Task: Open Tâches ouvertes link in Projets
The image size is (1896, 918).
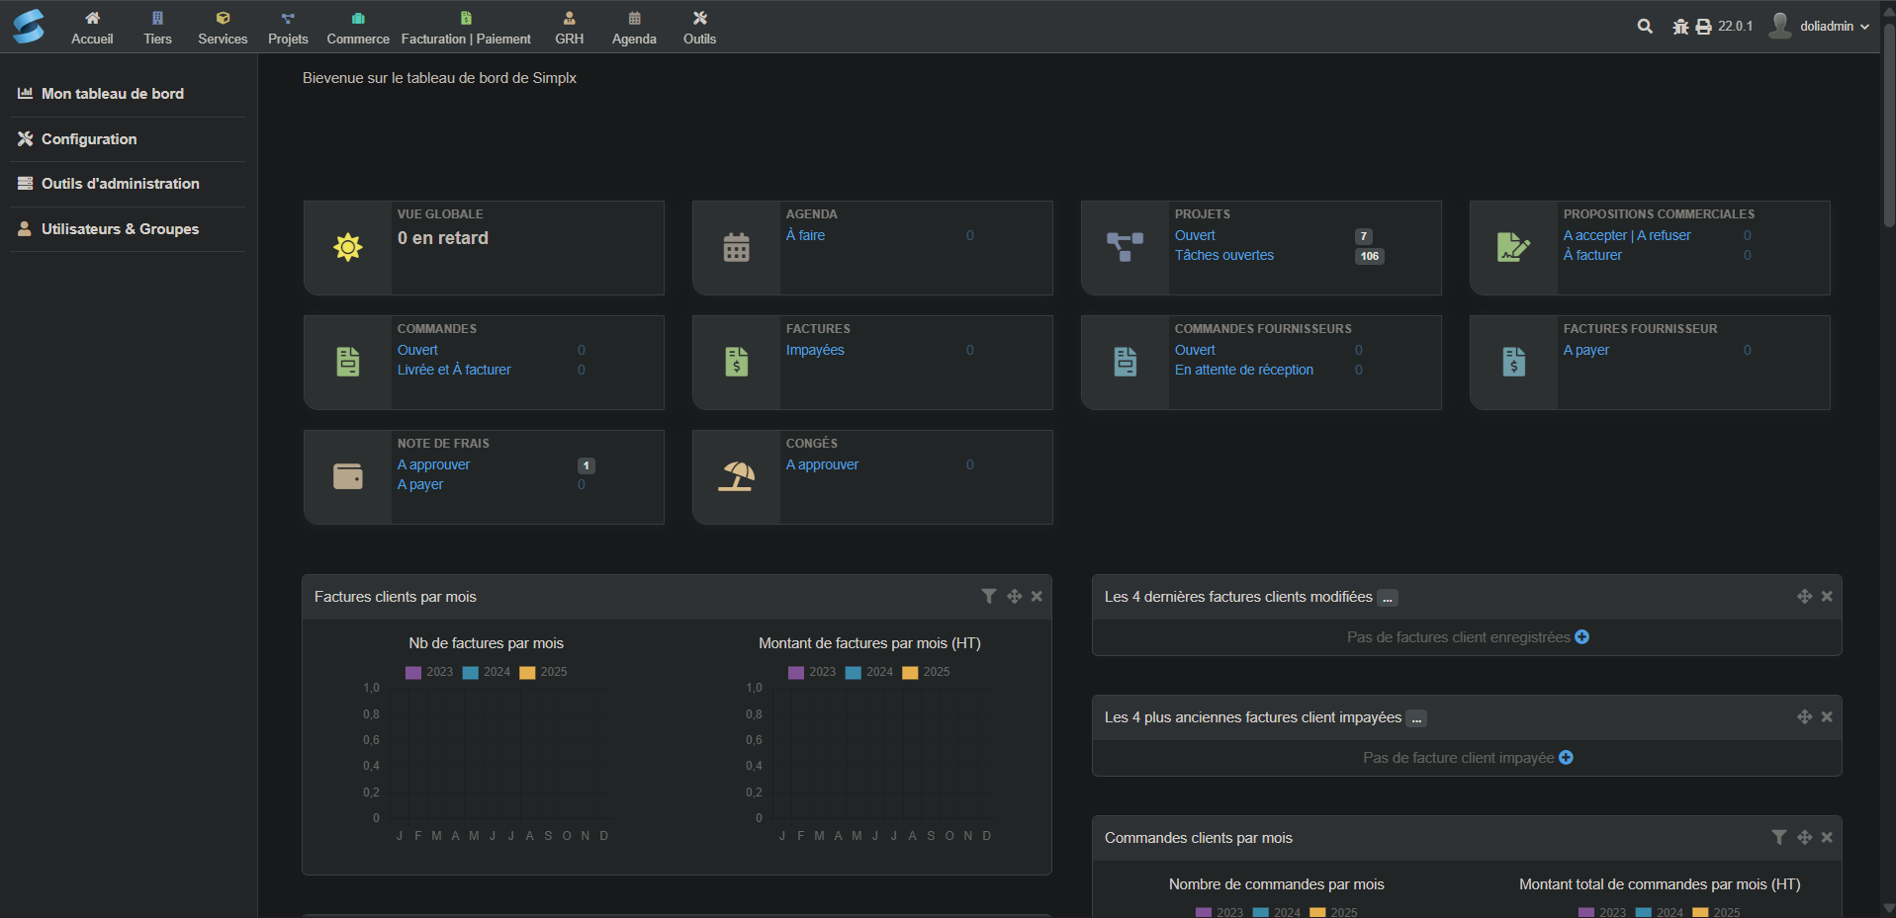Action: [x=1223, y=255]
